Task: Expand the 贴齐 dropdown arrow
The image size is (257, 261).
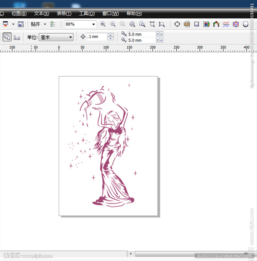Action: click(x=45, y=24)
